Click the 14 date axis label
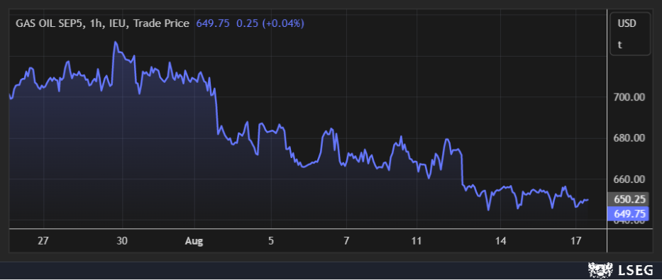Image resolution: width=662 pixels, height=280 pixels. pyautogui.click(x=501, y=241)
